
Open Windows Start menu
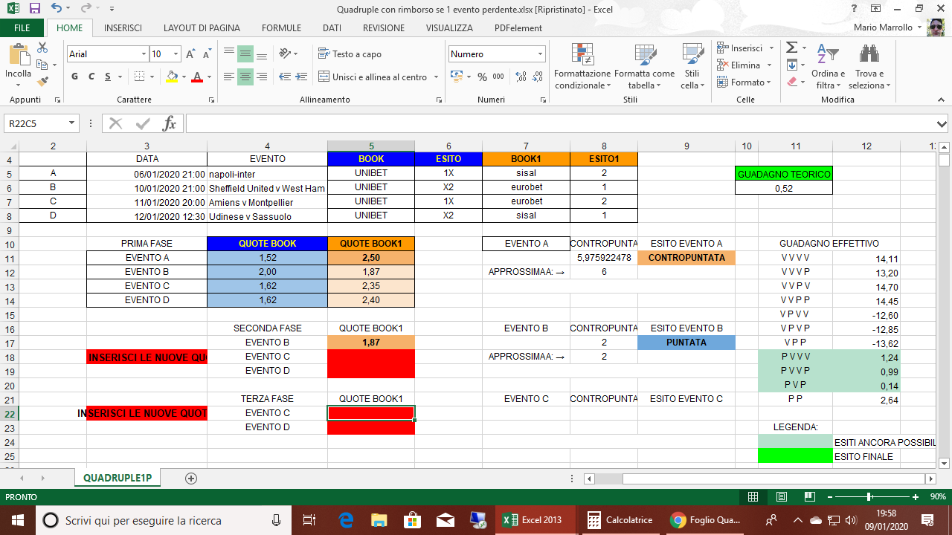18,520
